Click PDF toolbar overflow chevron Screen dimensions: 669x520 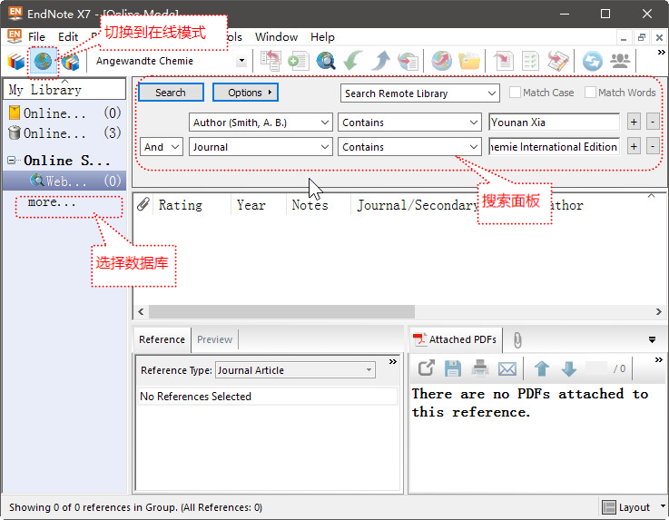coord(658,360)
